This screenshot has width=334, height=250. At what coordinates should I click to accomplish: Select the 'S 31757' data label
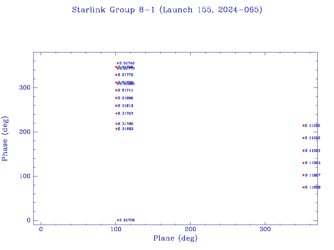[126, 114]
